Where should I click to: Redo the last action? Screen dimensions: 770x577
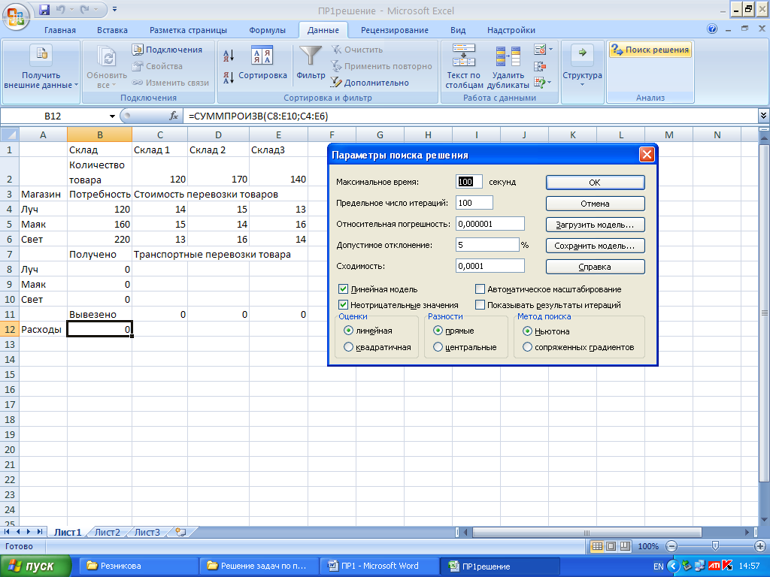coord(86,9)
